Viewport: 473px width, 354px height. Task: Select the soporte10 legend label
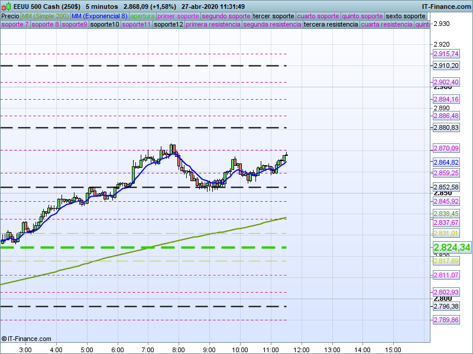coord(105,25)
